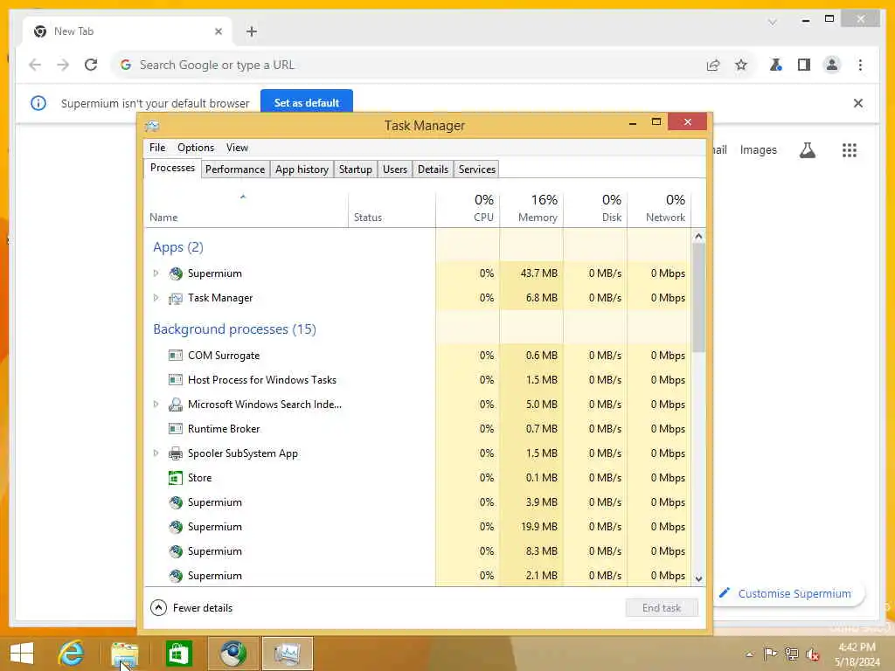Expand the Task Manager app group
Screen dimensions: 895x671
(156, 298)
